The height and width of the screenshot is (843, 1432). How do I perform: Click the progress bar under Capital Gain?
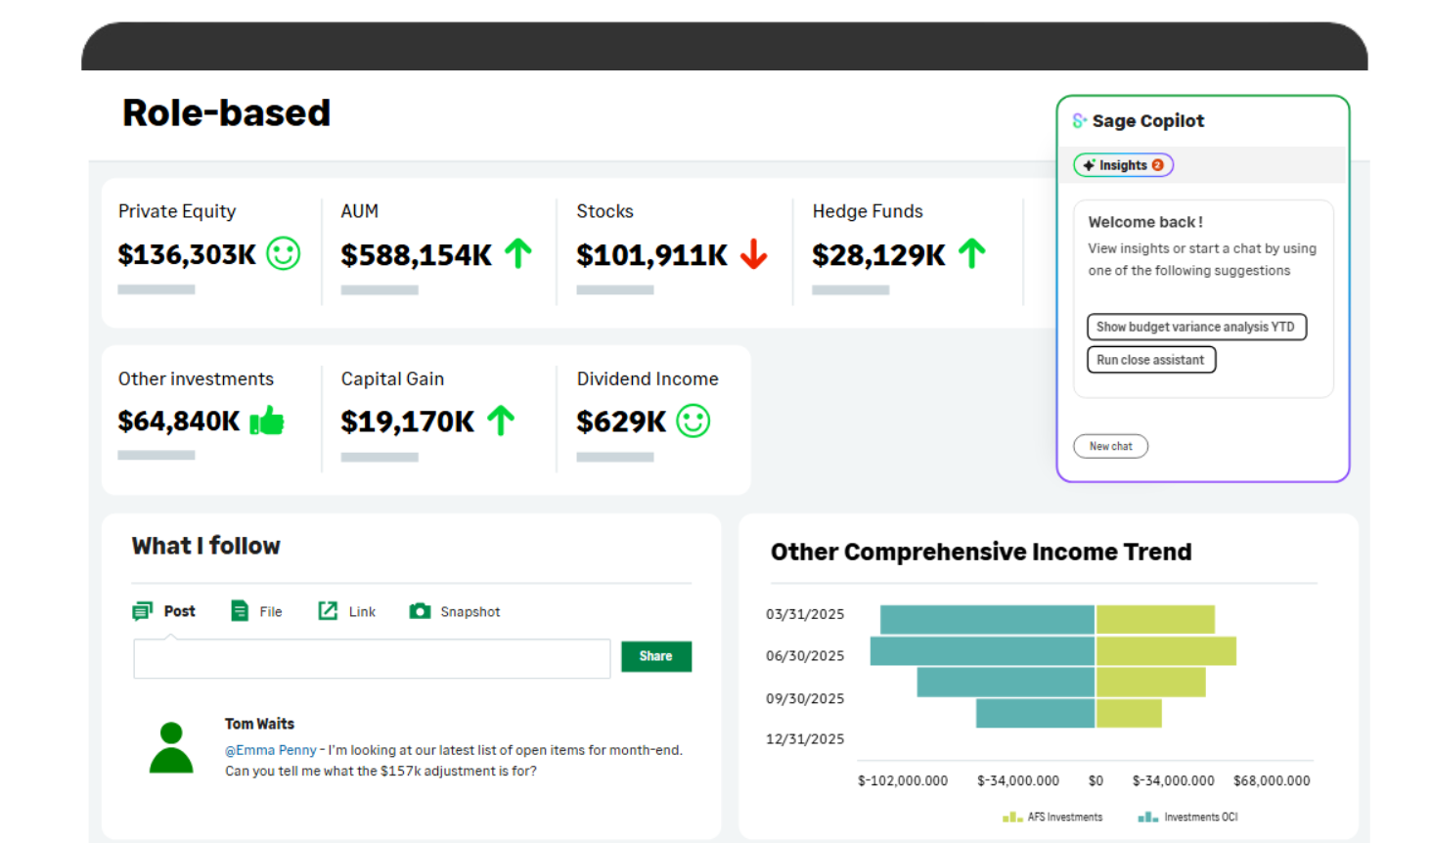pyautogui.click(x=380, y=456)
